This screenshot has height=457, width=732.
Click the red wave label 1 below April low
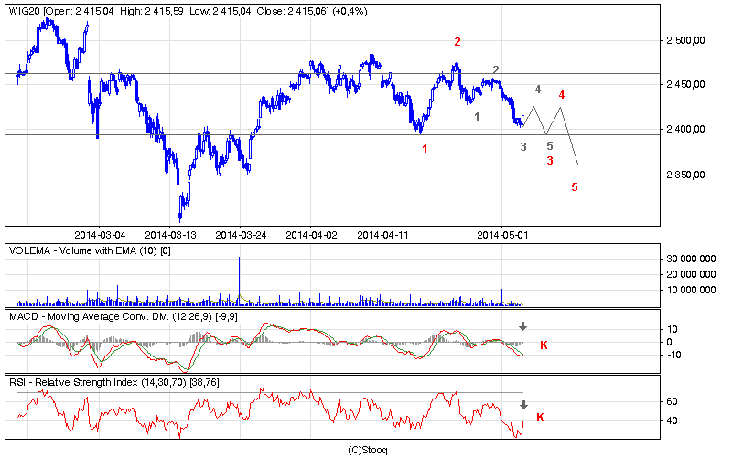tap(425, 149)
